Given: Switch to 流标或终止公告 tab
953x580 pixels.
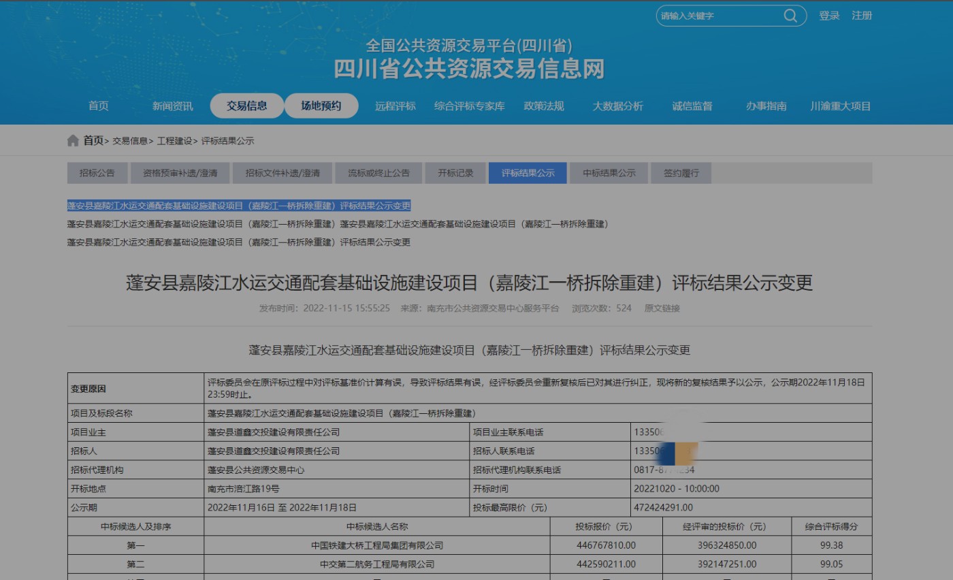Looking at the screenshot, I should [379, 173].
